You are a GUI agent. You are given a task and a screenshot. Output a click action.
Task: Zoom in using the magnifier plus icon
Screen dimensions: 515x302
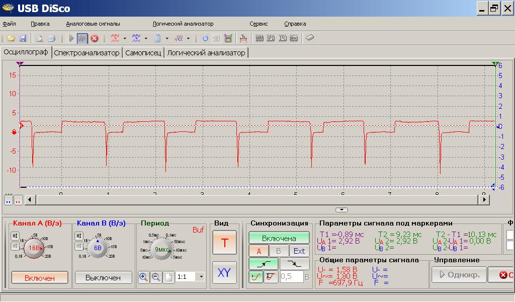pyautogui.click(x=143, y=277)
